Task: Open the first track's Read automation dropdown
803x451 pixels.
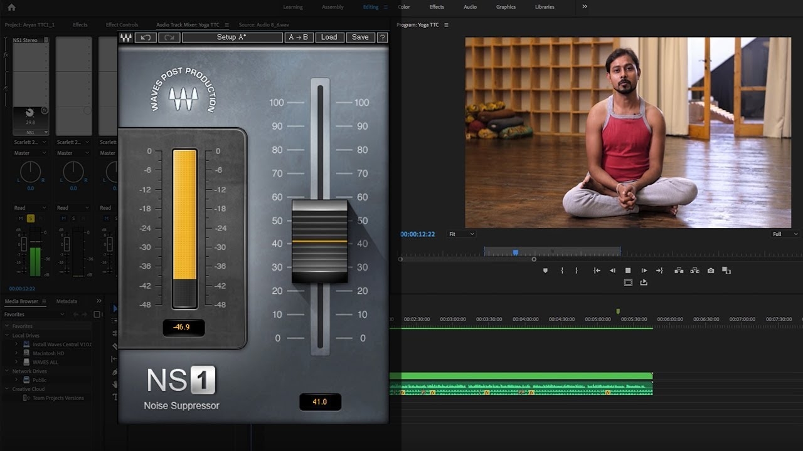Action: coord(30,208)
